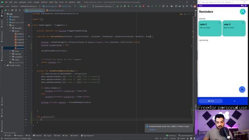The height and width of the screenshot is (140, 249).
Task: Select the pinned layout file in tree
Action: [x=19, y=45]
